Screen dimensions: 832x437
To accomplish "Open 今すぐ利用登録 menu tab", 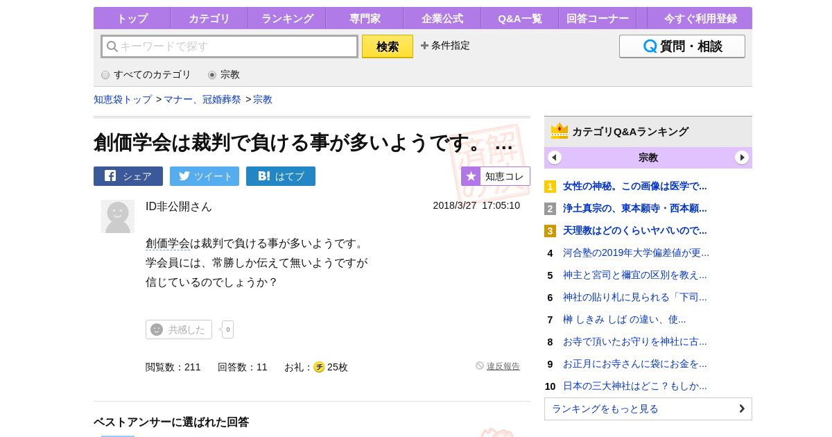I will click(x=700, y=18).
